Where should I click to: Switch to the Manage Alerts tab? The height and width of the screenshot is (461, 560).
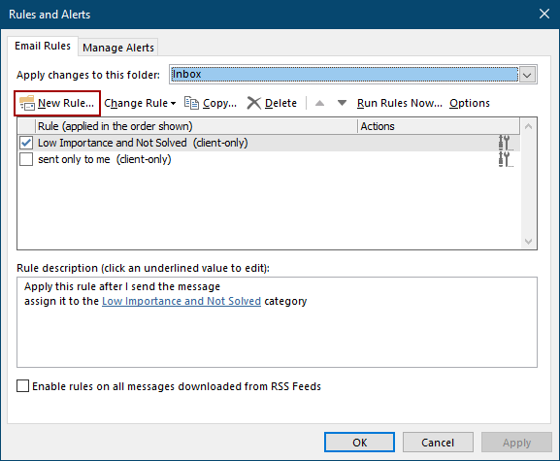click(x=118, y=48)
